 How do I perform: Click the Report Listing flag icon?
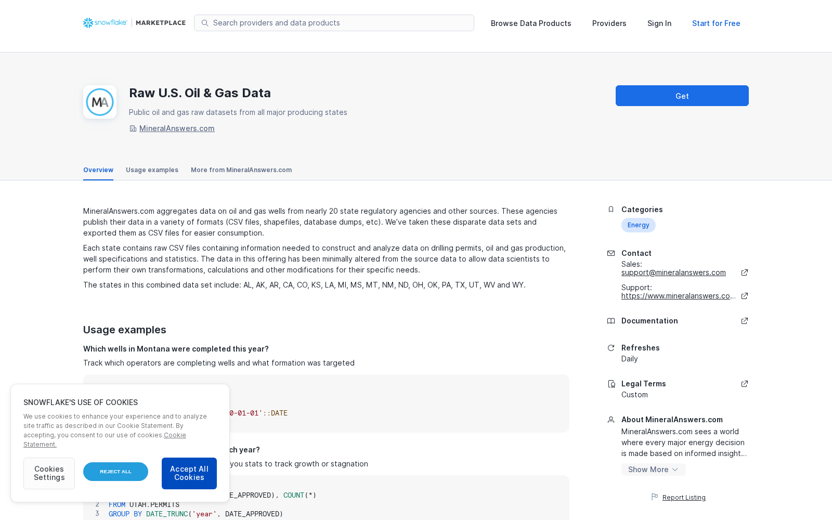click(x=655, y=497)
